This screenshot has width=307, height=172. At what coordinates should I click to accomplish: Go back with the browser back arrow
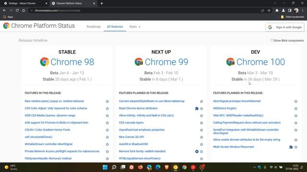click(x=4, y=11)
